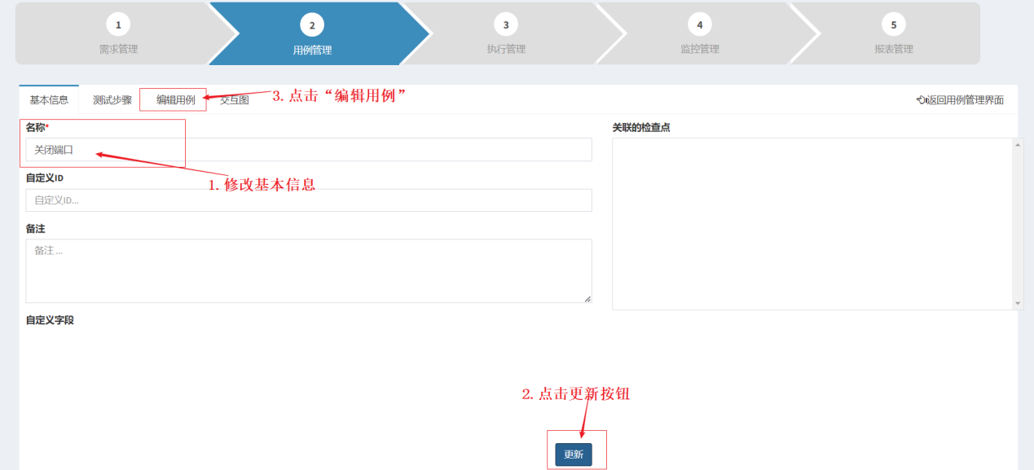The height and width of the screenshot is (470, 1034).
Task: Go to step 1 需求管理
Action: click(x=118, y=33)
